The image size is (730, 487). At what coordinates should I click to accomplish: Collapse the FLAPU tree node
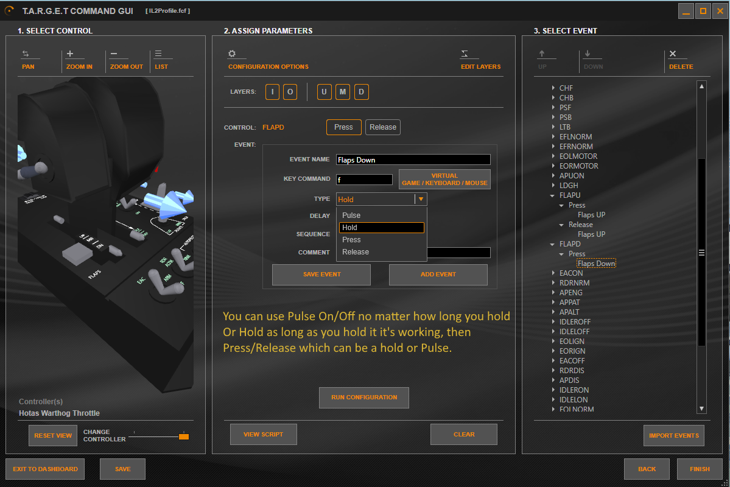[552, 195]
